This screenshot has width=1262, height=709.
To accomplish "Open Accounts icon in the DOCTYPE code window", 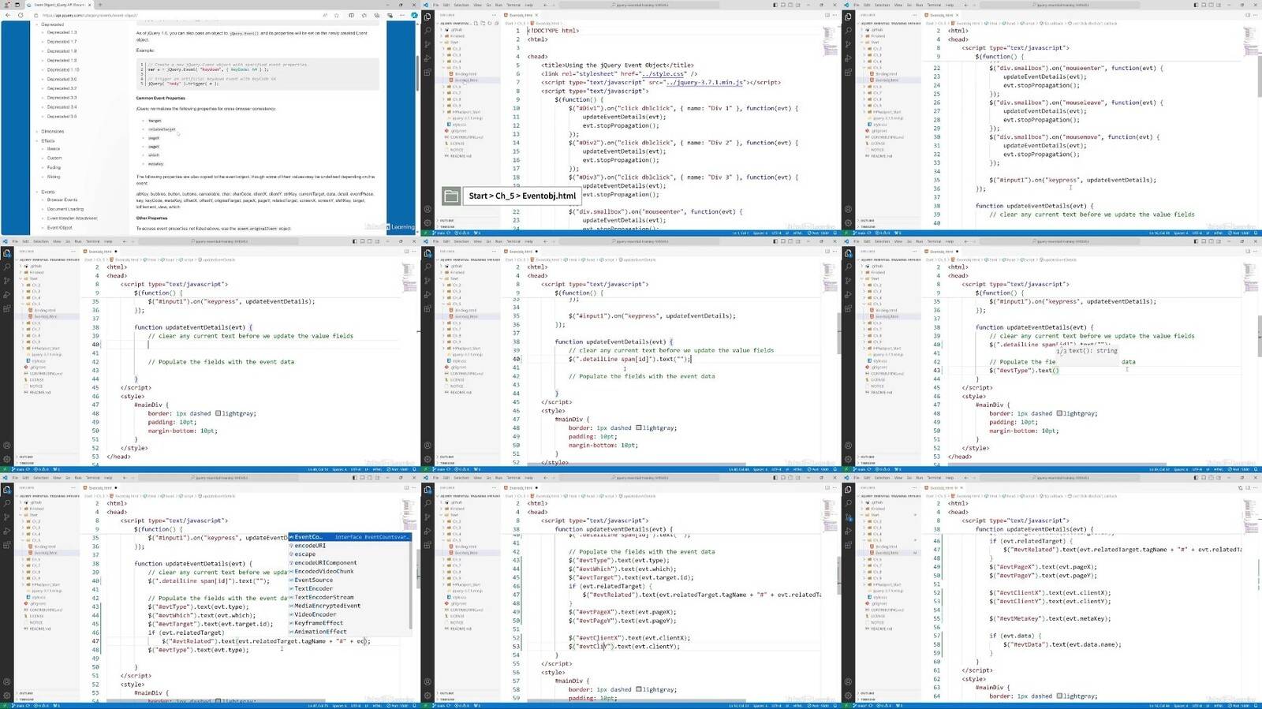I will pos(428,209).
